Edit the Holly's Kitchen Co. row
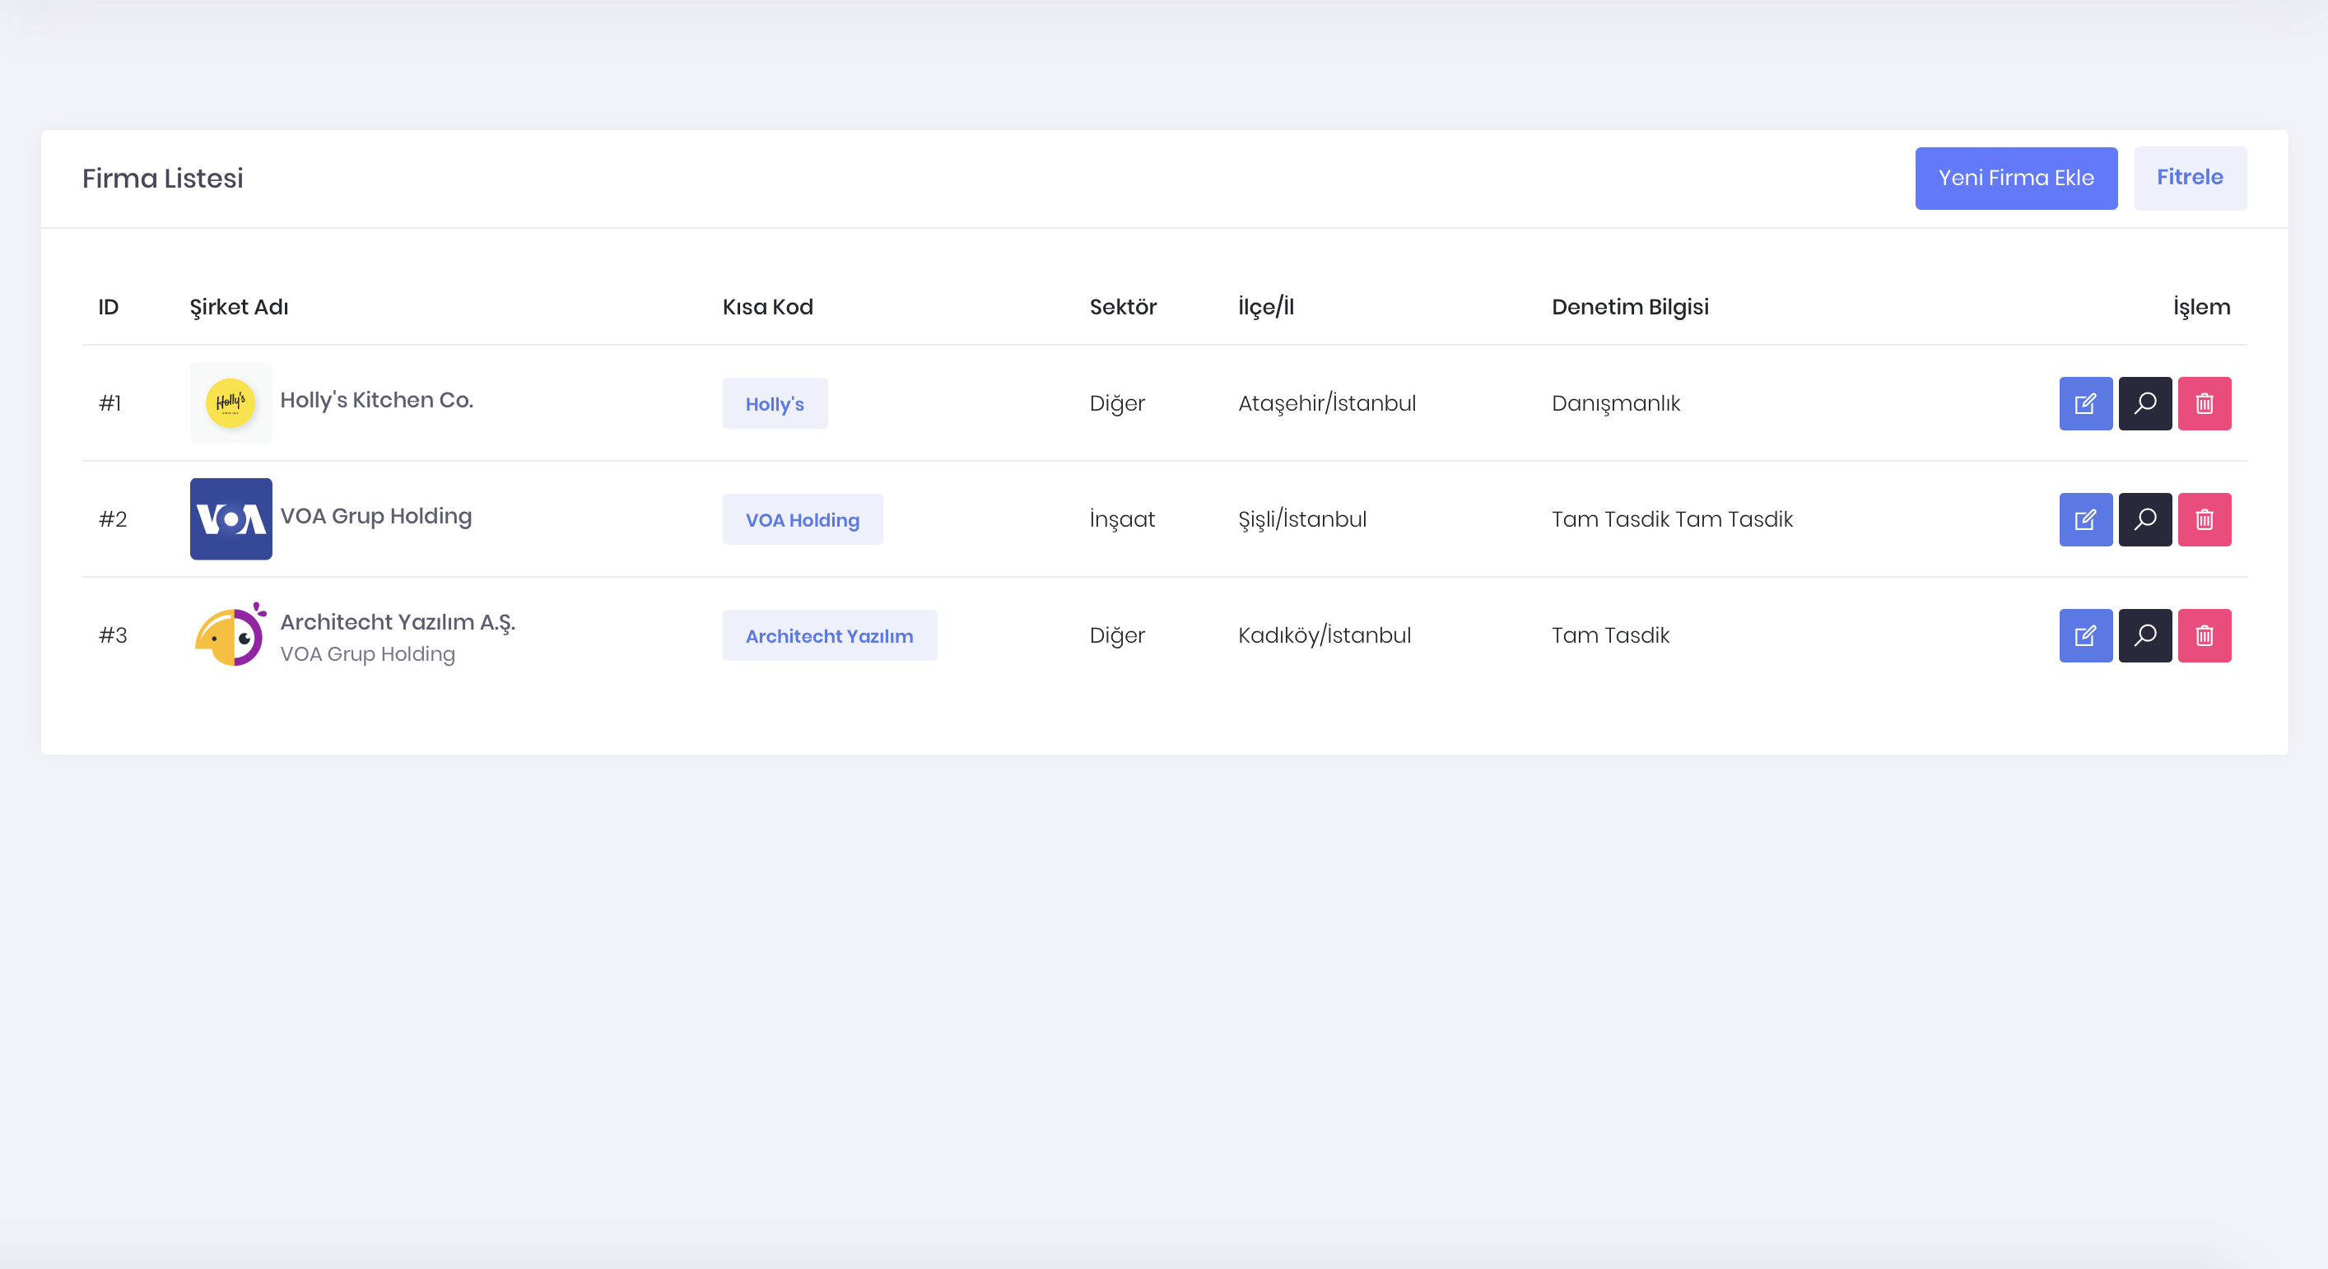 [2085, 402]
